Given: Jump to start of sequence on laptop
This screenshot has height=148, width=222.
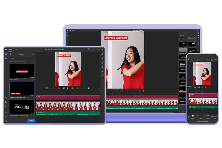Looking at the screenshot, I should point(118,91).
